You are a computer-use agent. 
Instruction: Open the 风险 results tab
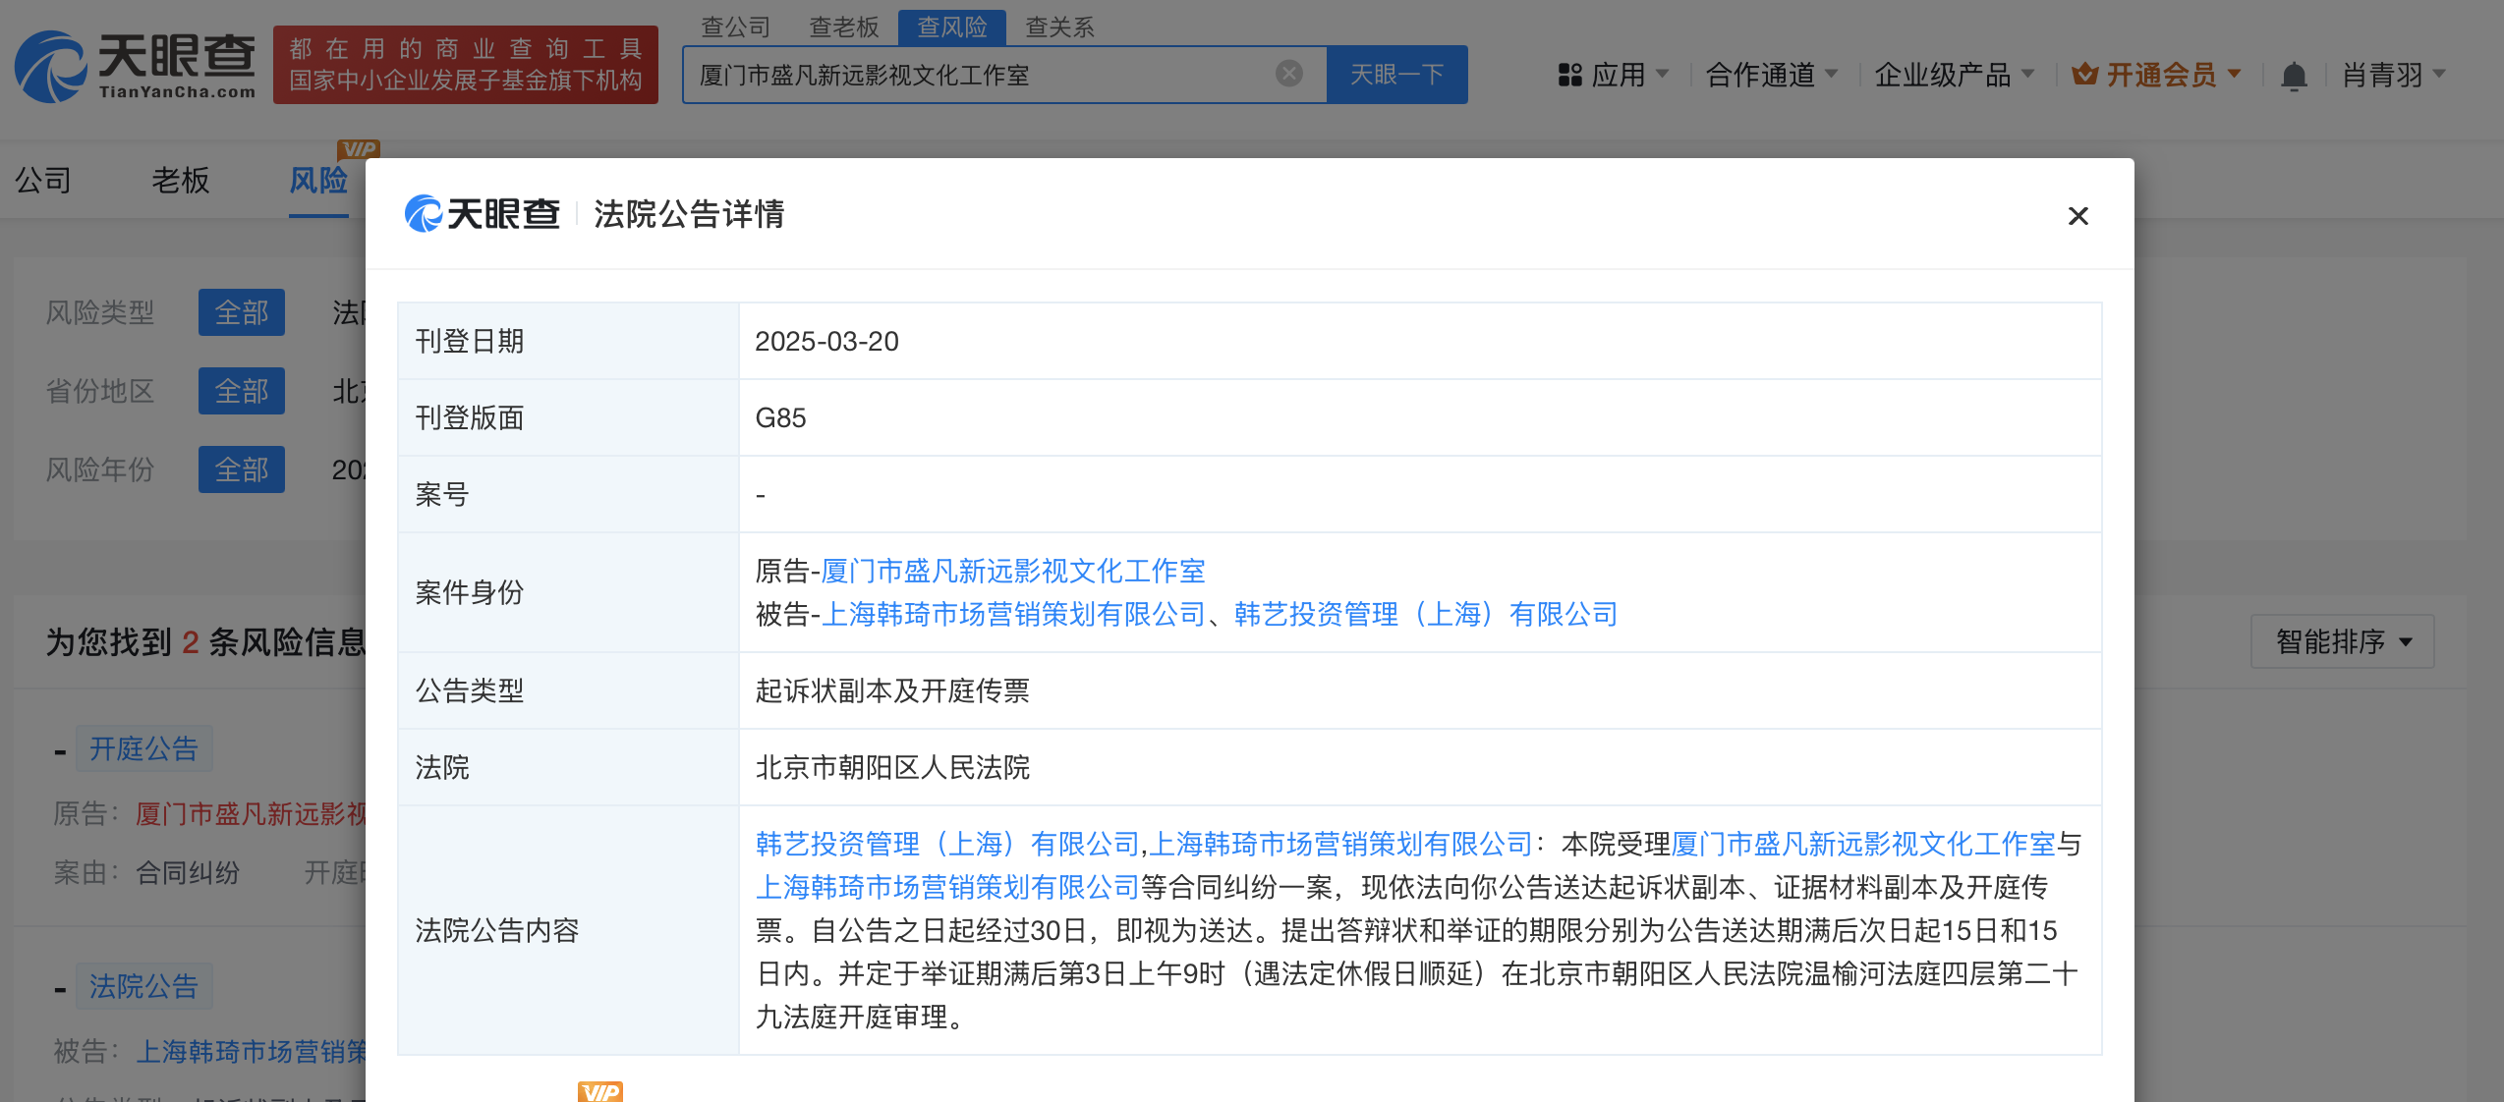(318, 180)
